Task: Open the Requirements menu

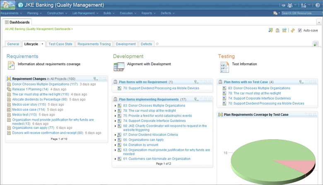Action: [11, 13]
